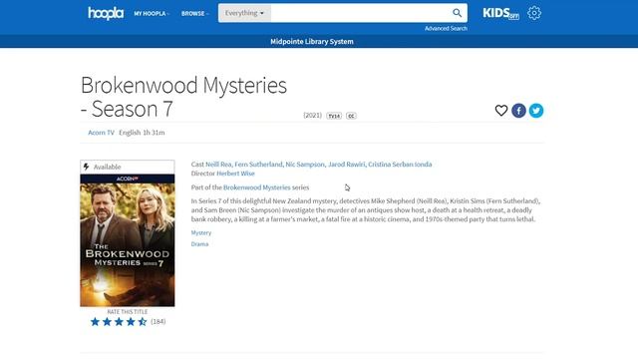Add title to favorites with heart icon
The width and height of the screenshot is (638, 359).
point(501,111)
